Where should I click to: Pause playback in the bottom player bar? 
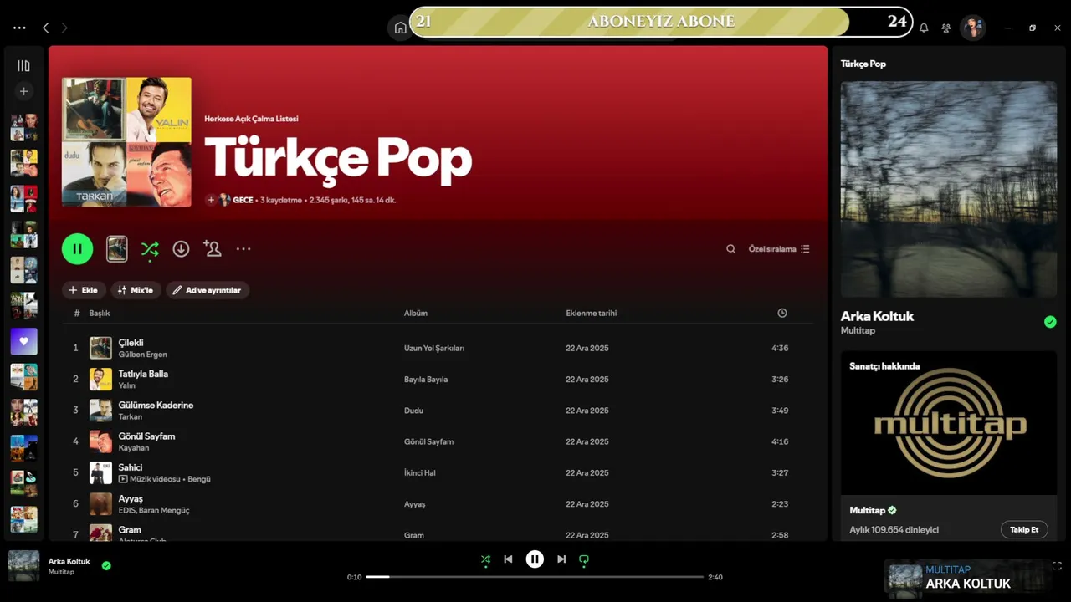[535, 559]
